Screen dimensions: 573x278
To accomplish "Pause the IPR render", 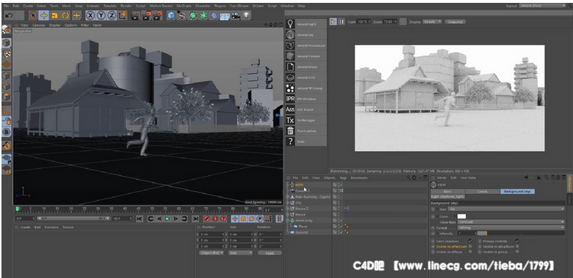I will pyautogui.click(x=342, y=22).
